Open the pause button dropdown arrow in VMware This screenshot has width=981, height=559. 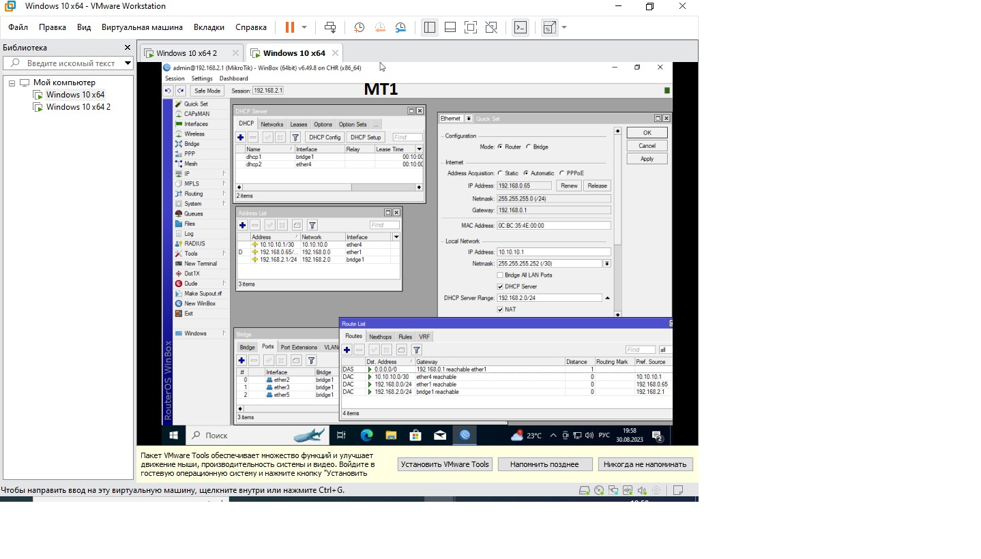pyautogui.click(x=304, y=27)
